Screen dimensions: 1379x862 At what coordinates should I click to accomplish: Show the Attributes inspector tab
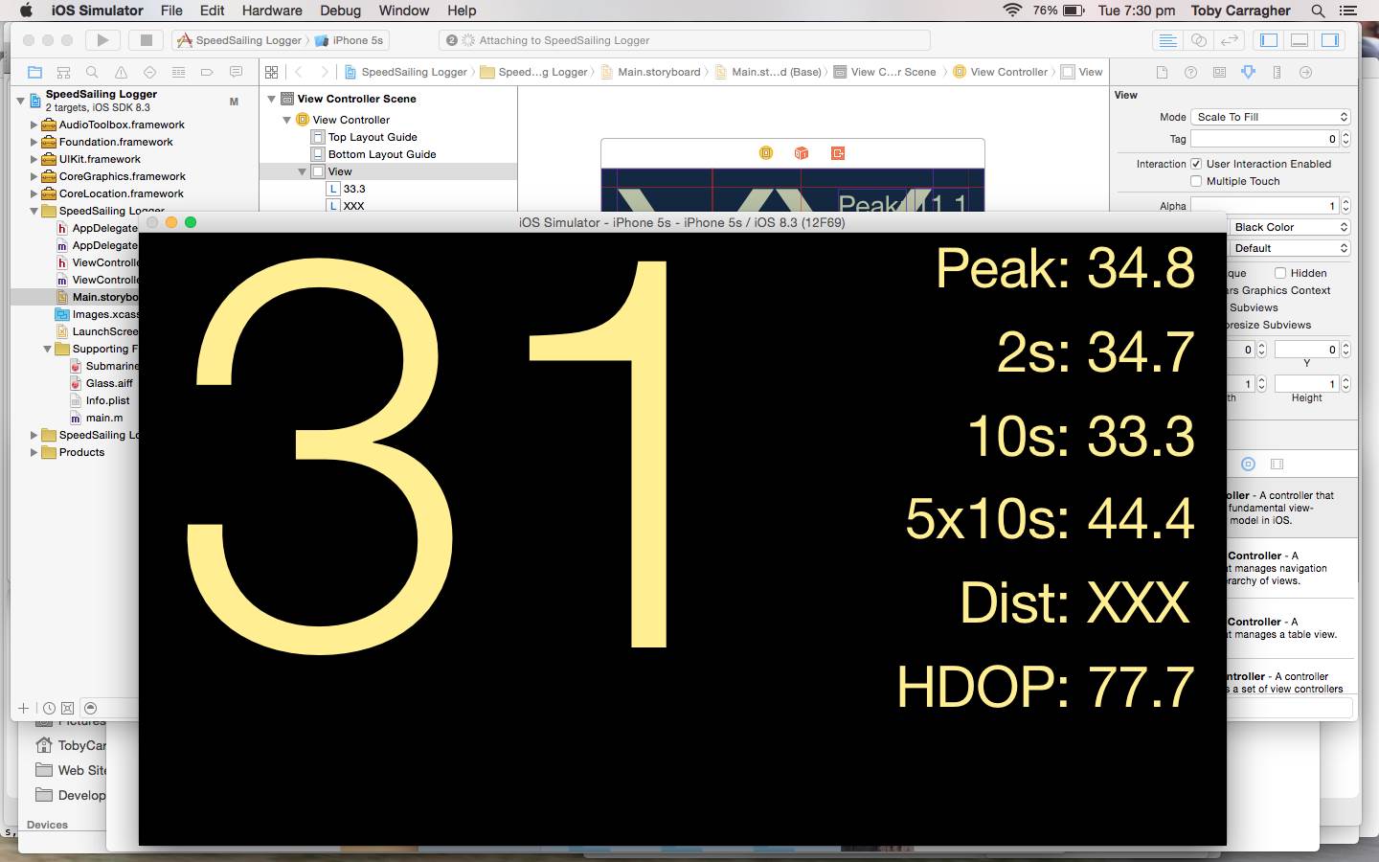(x=1248, y=72)
